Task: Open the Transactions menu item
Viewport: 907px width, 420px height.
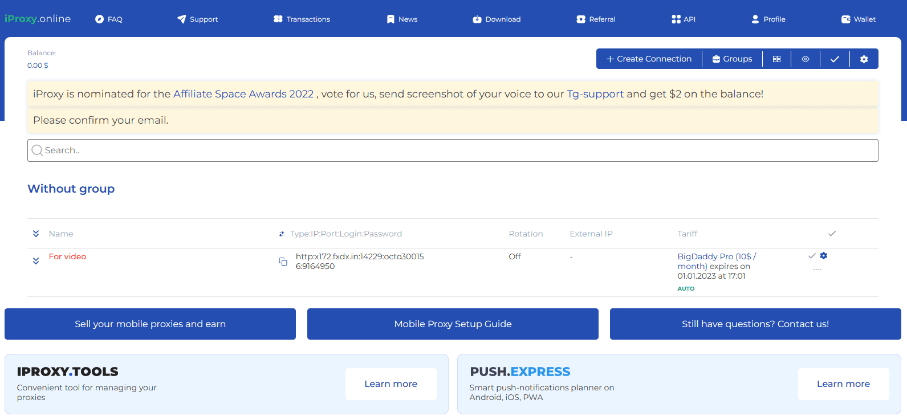Action: pos(302,19)
